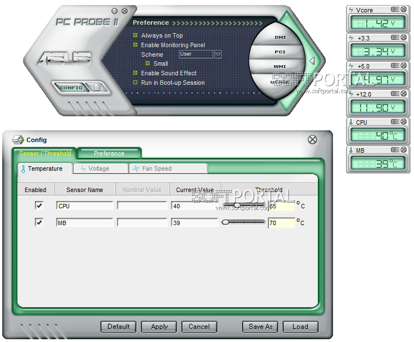Click the Threshold column header
This screenshot has height=342, width=414.
(x=269, y=190)
